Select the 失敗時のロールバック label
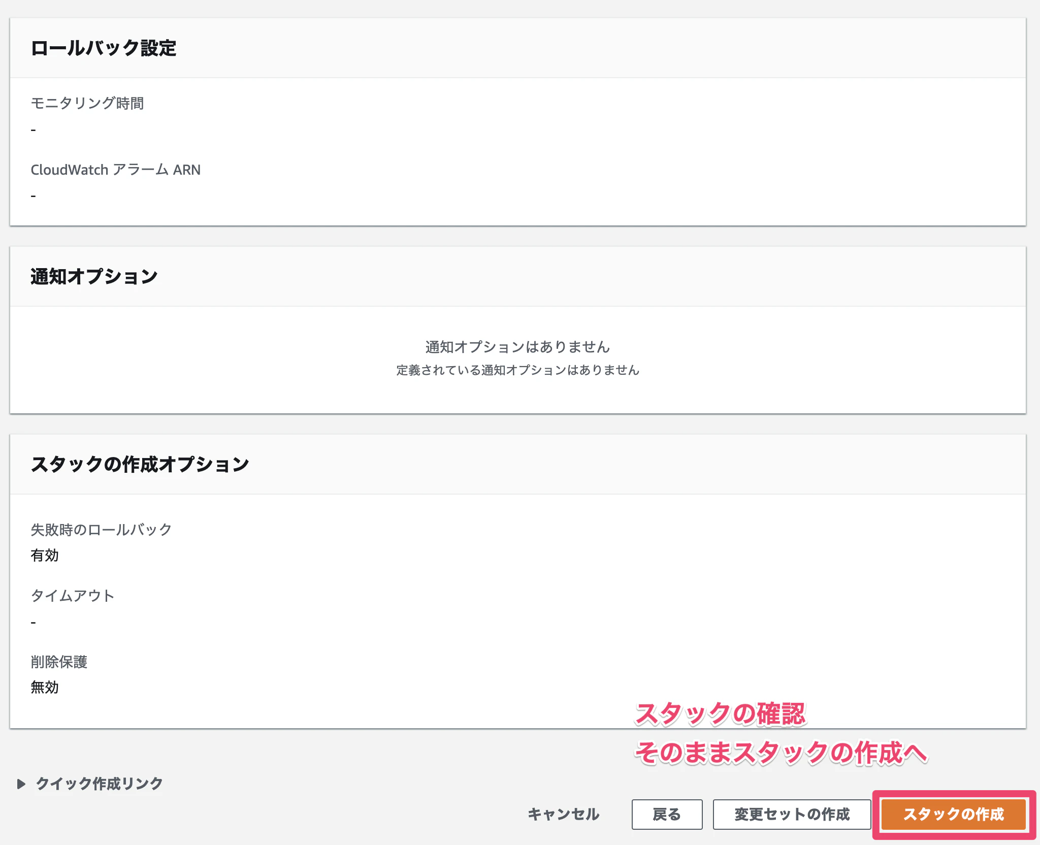 (x=102, y=530)
